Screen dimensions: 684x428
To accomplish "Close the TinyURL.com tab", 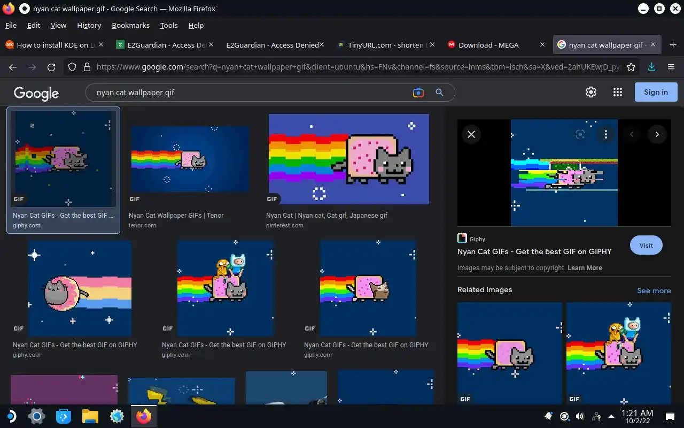I will pyautogui.click(x=432, y=45).
